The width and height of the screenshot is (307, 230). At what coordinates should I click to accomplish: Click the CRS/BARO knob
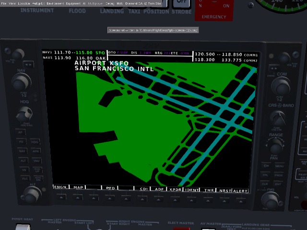click(278, 118)
